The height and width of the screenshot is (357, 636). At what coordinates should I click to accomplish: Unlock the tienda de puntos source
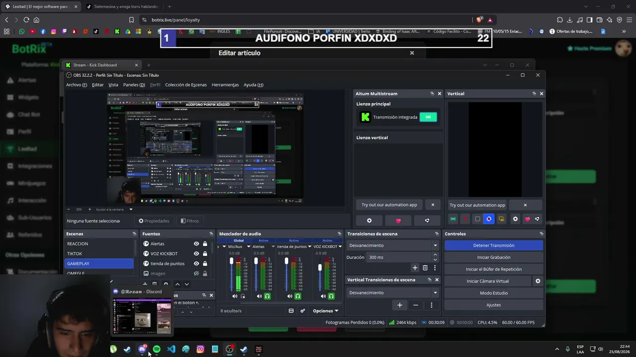[205, 263]
